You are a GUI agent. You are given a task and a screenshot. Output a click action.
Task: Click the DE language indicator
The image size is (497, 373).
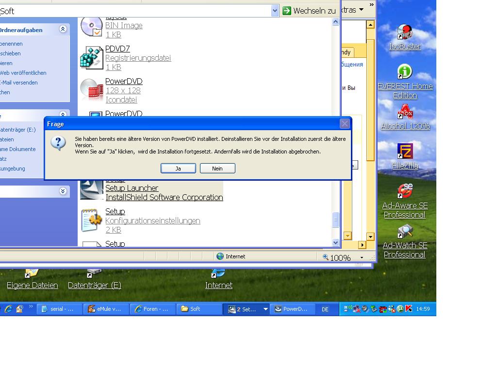tap(325, 309)
